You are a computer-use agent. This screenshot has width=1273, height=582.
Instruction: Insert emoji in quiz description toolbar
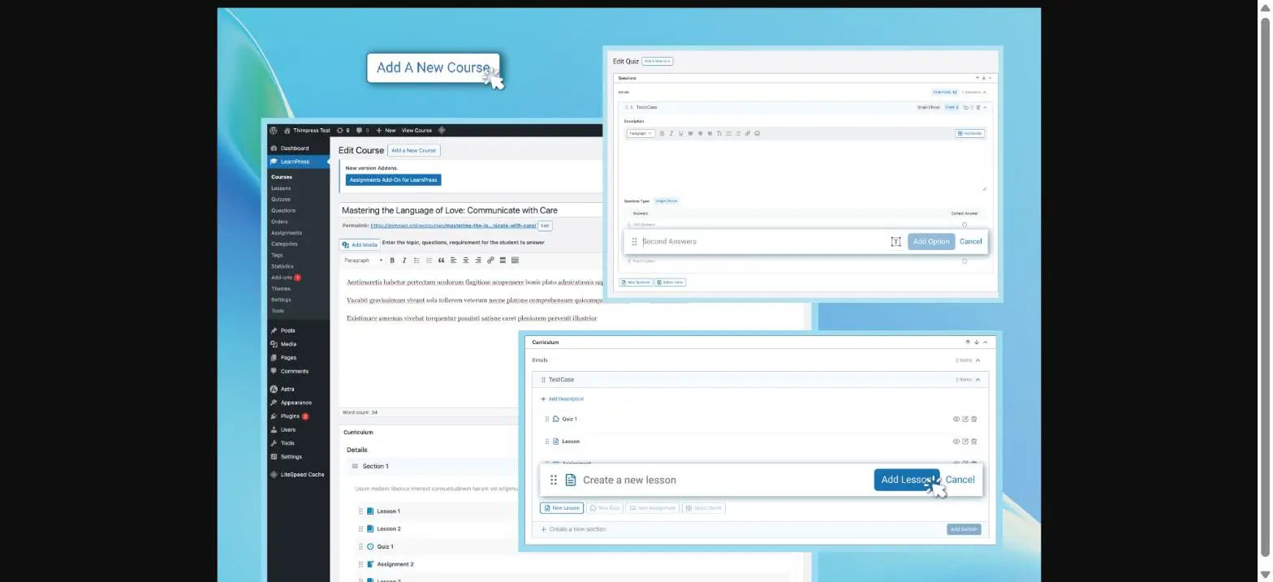tap(757, 133)
